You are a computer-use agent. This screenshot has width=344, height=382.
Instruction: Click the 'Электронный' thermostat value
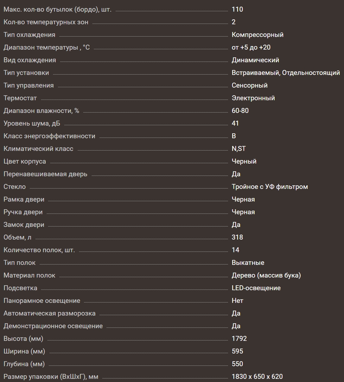[253, 98]
